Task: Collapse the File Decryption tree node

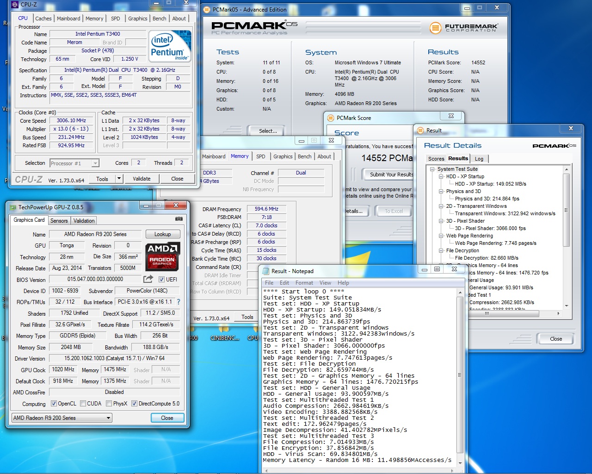Action: [441, 250]
